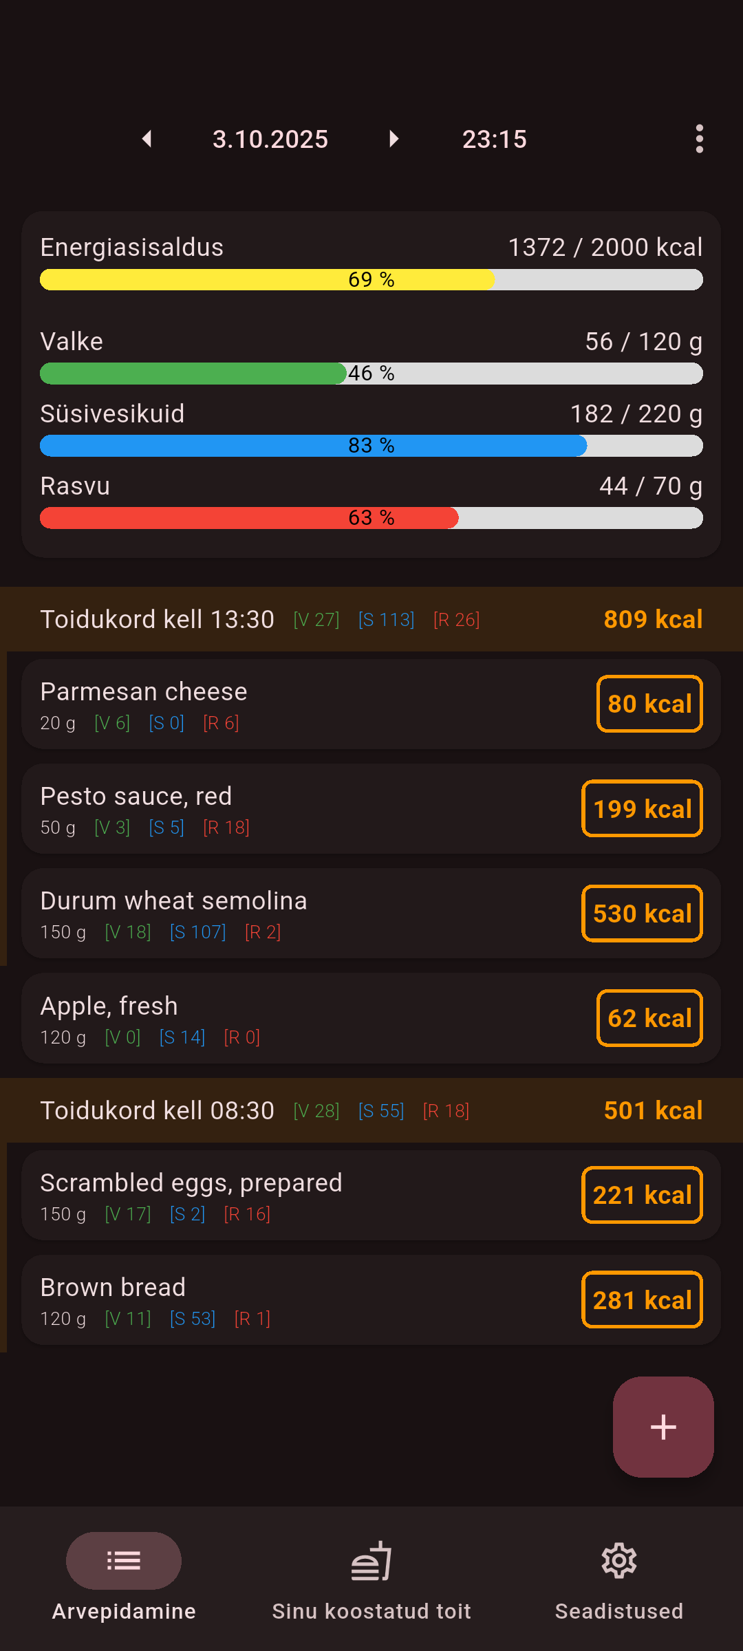Change the time 23:15
Image resolution: width=743 pixels, height=1651 pixels.
(x=494, y=139)
